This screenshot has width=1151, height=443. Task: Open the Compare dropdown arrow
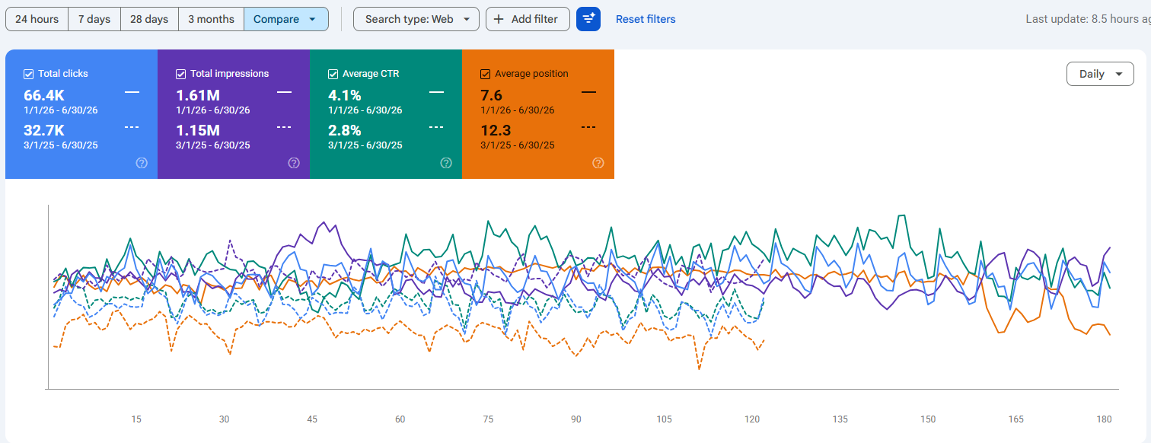312,19
